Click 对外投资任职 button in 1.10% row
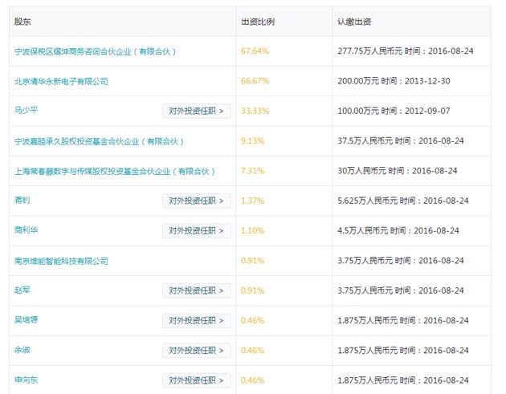 coord(197,231)
